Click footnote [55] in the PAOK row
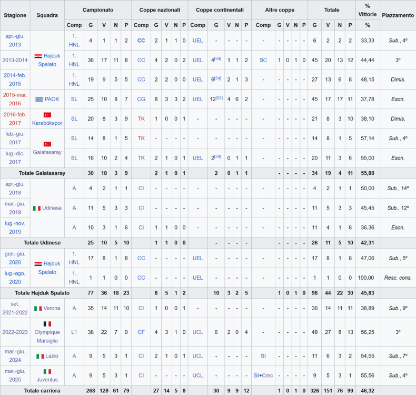Image resolution: width=416 pixels, height=395 pixels. (x=220, y=97)
